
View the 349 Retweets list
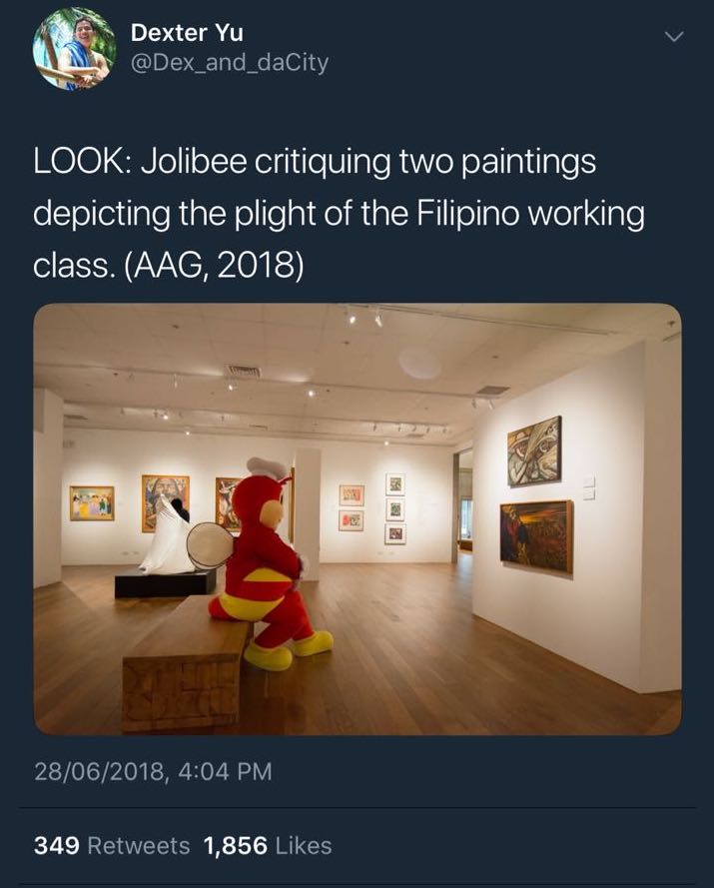pyautogui.click(x=112, y=845)
